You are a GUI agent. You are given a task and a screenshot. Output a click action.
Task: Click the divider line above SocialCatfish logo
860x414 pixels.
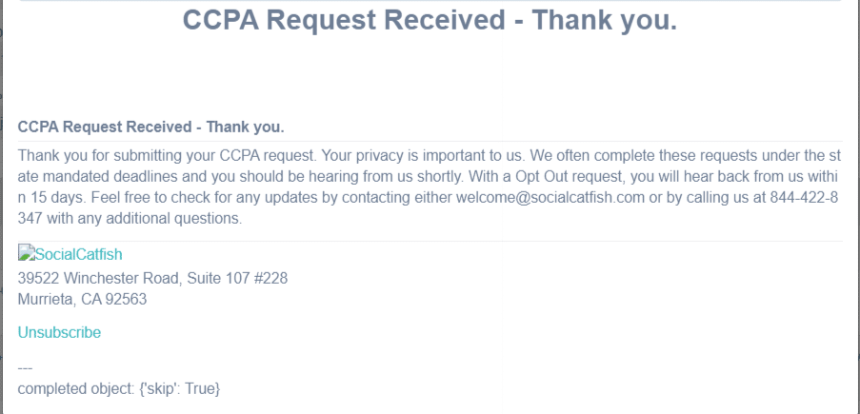point(430,242)
